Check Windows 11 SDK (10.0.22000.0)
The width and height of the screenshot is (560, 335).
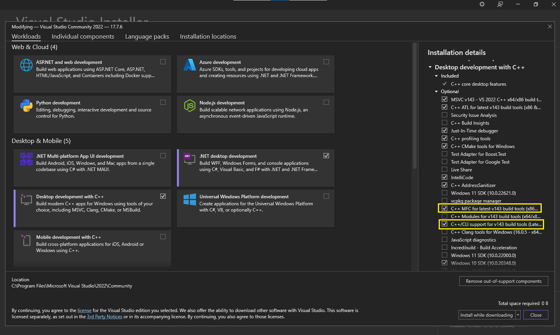point(444,255)
